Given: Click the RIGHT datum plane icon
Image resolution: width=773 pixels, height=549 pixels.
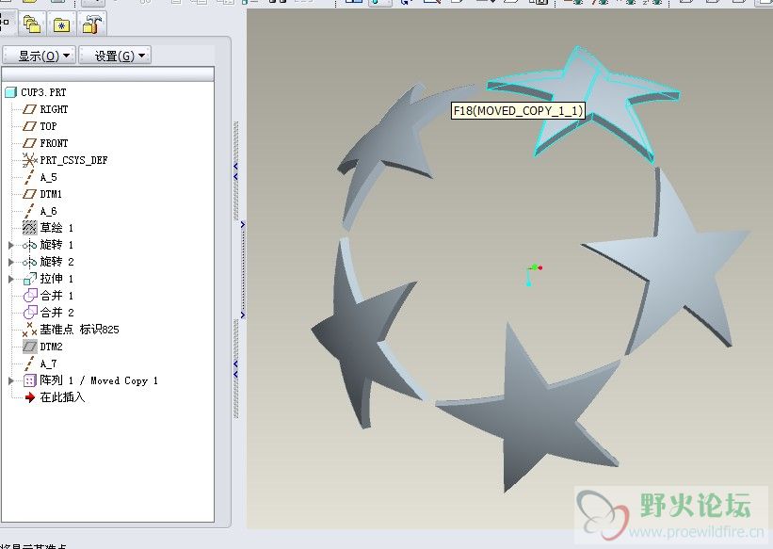Looking at the screenshot, I should pyautogui.click(x=29, y=109).
